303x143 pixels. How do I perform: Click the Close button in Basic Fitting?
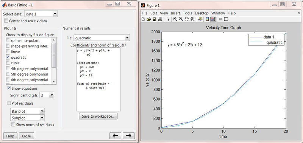(x=26, y=136)
